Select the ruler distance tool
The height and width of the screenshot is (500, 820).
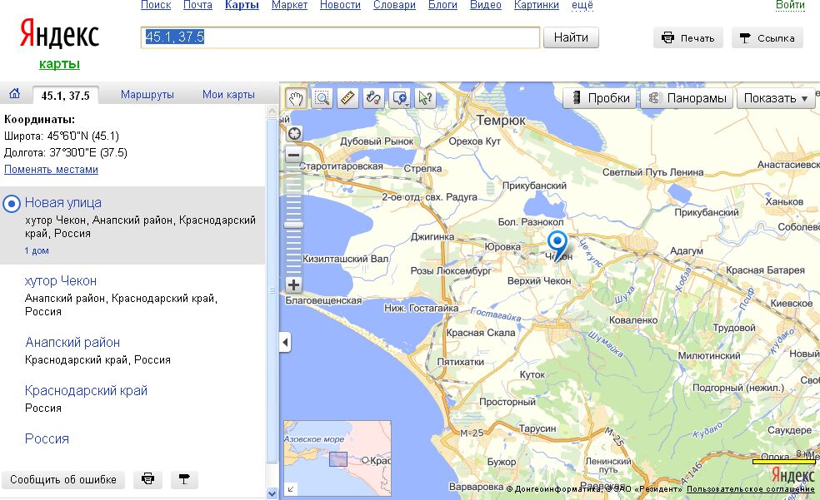(x=347, y=98)
